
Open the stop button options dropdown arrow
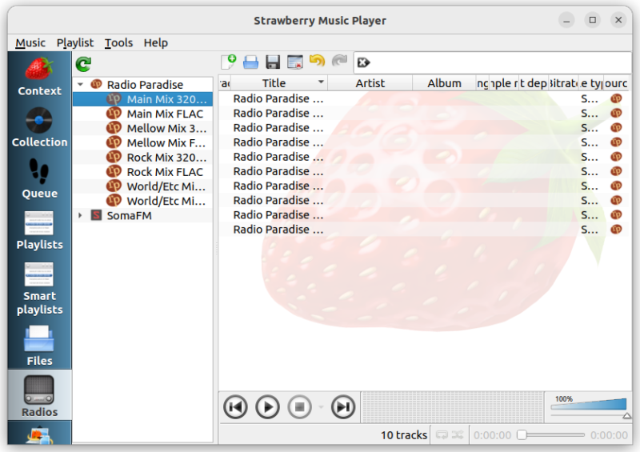tap(321, 407)
